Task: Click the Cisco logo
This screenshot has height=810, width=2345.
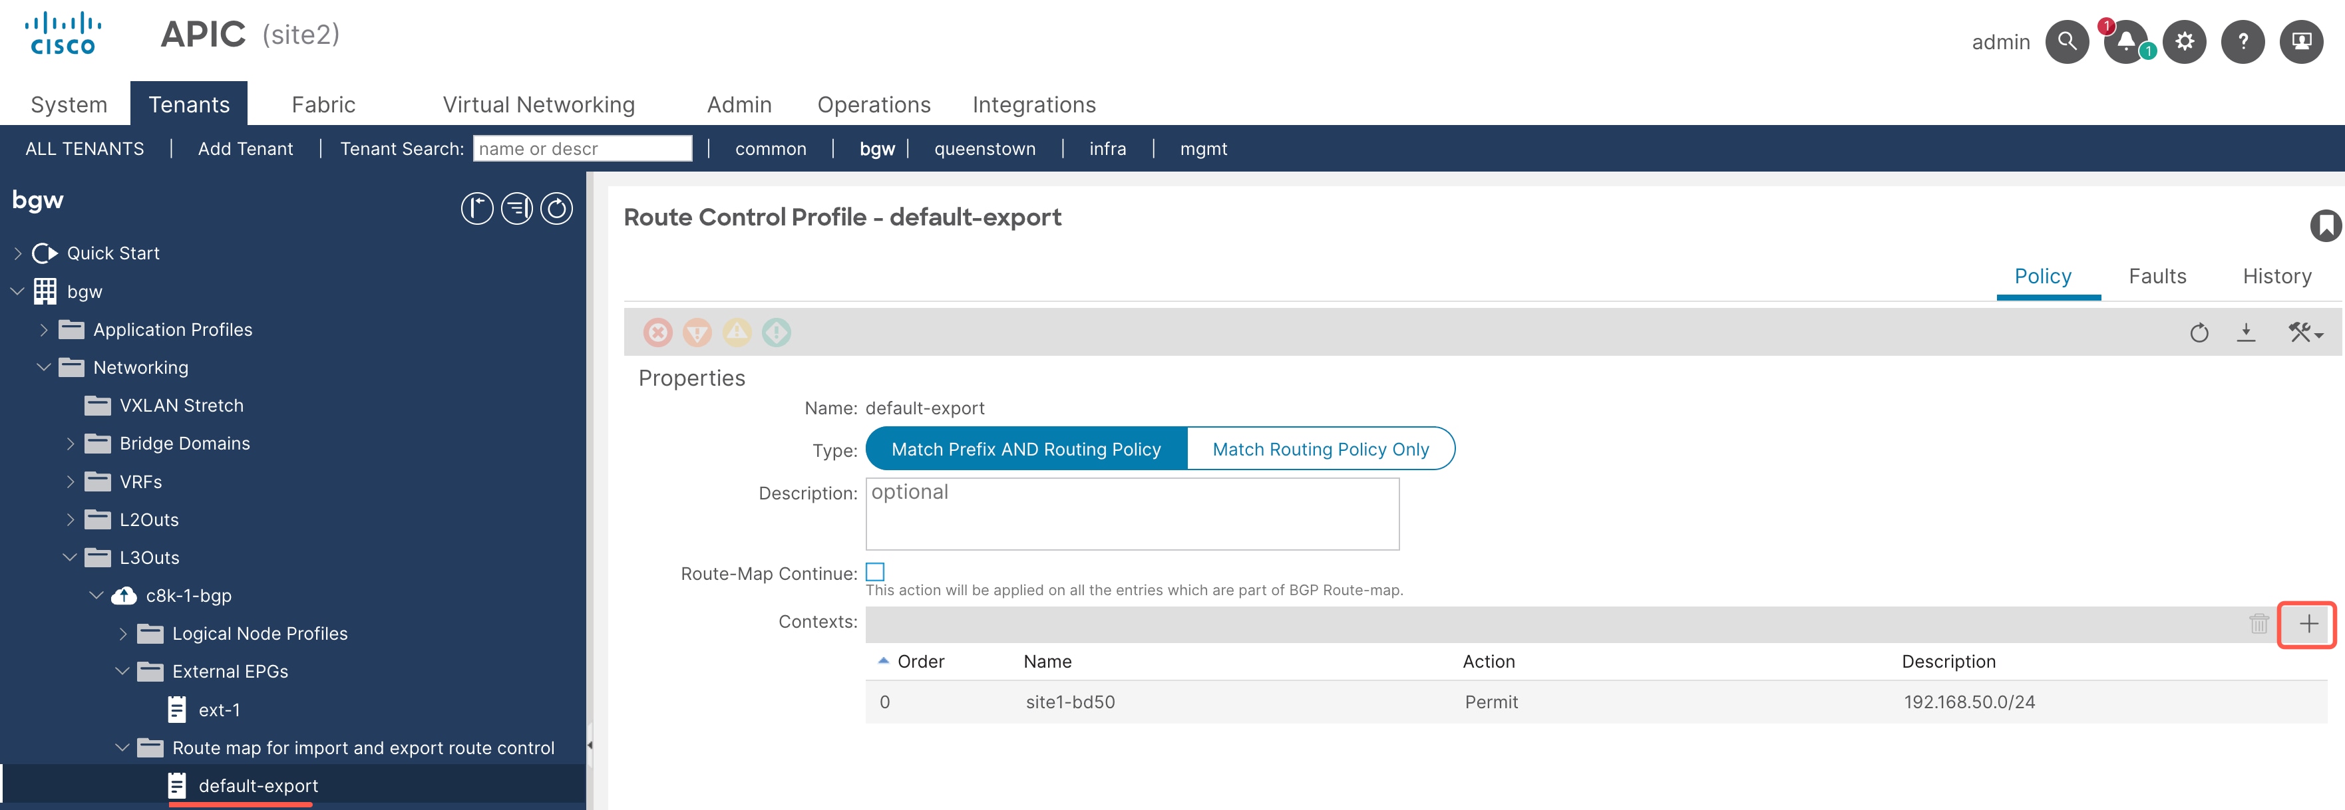Action: (63, 35)
